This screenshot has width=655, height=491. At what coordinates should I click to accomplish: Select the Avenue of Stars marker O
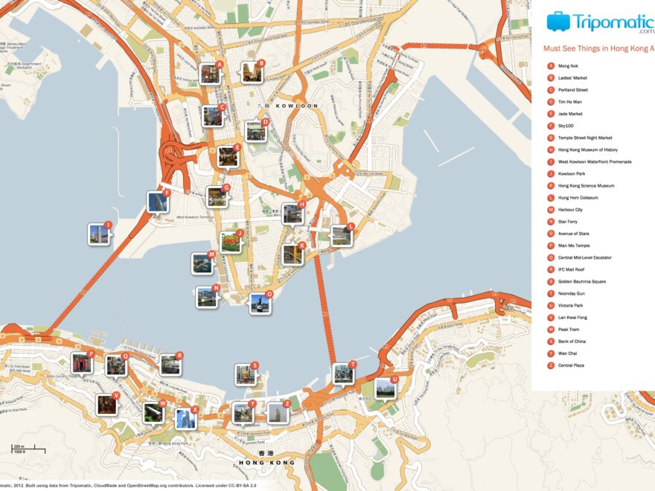[269, 293]
